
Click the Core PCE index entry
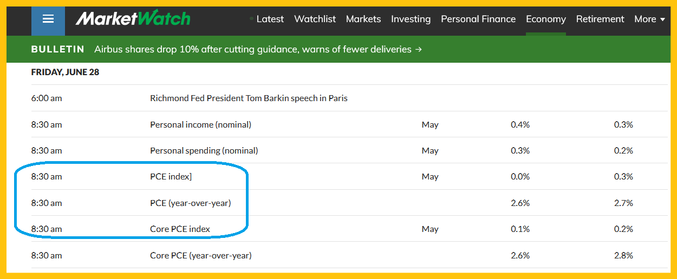(180, 229)
